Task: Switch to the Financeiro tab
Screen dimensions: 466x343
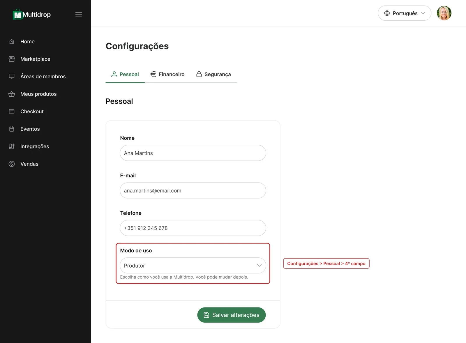Action: [167, 74]
